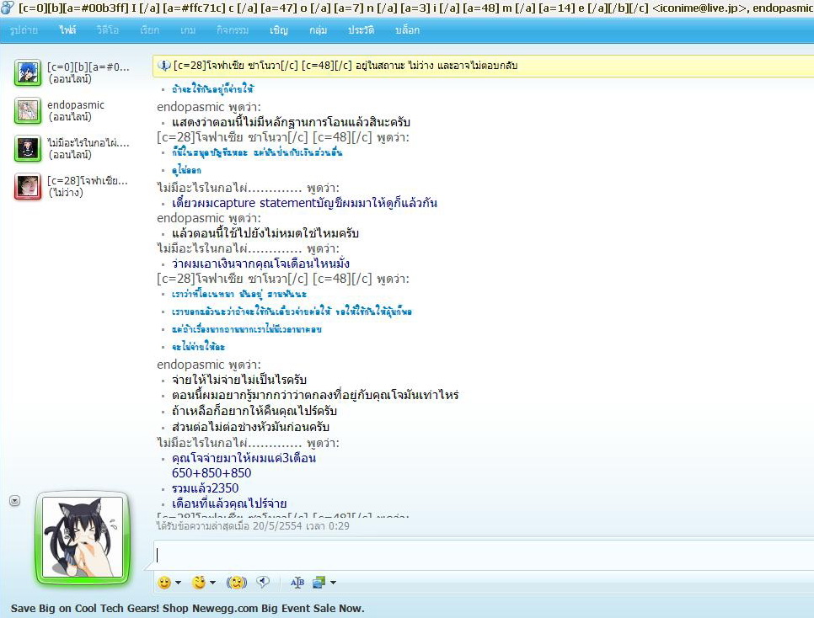This screenshot has width=814, height=618.
Task: Open the emoticon picker smiley icon
Action: coord(164,583)
